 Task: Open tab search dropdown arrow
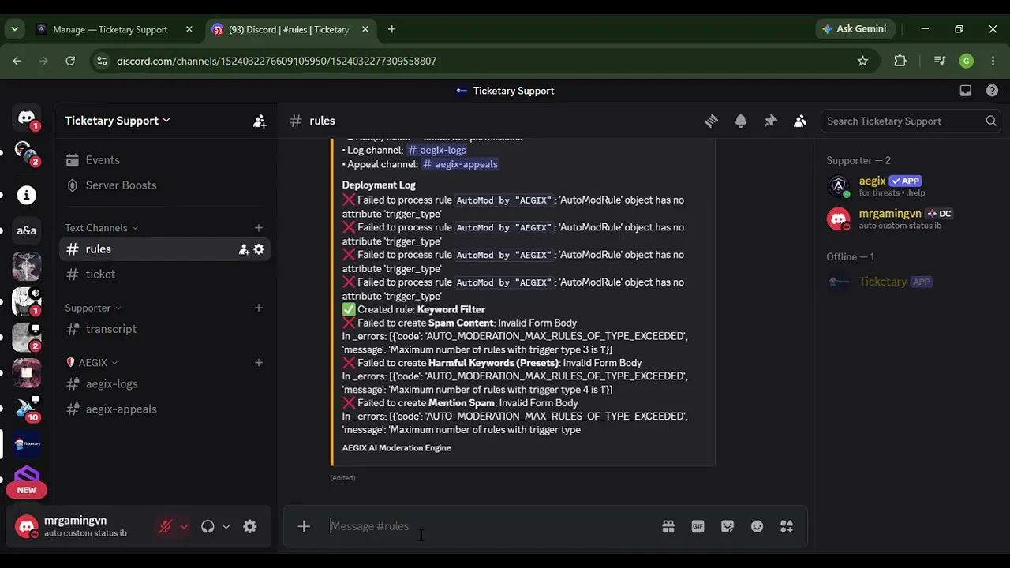[14, 29]
